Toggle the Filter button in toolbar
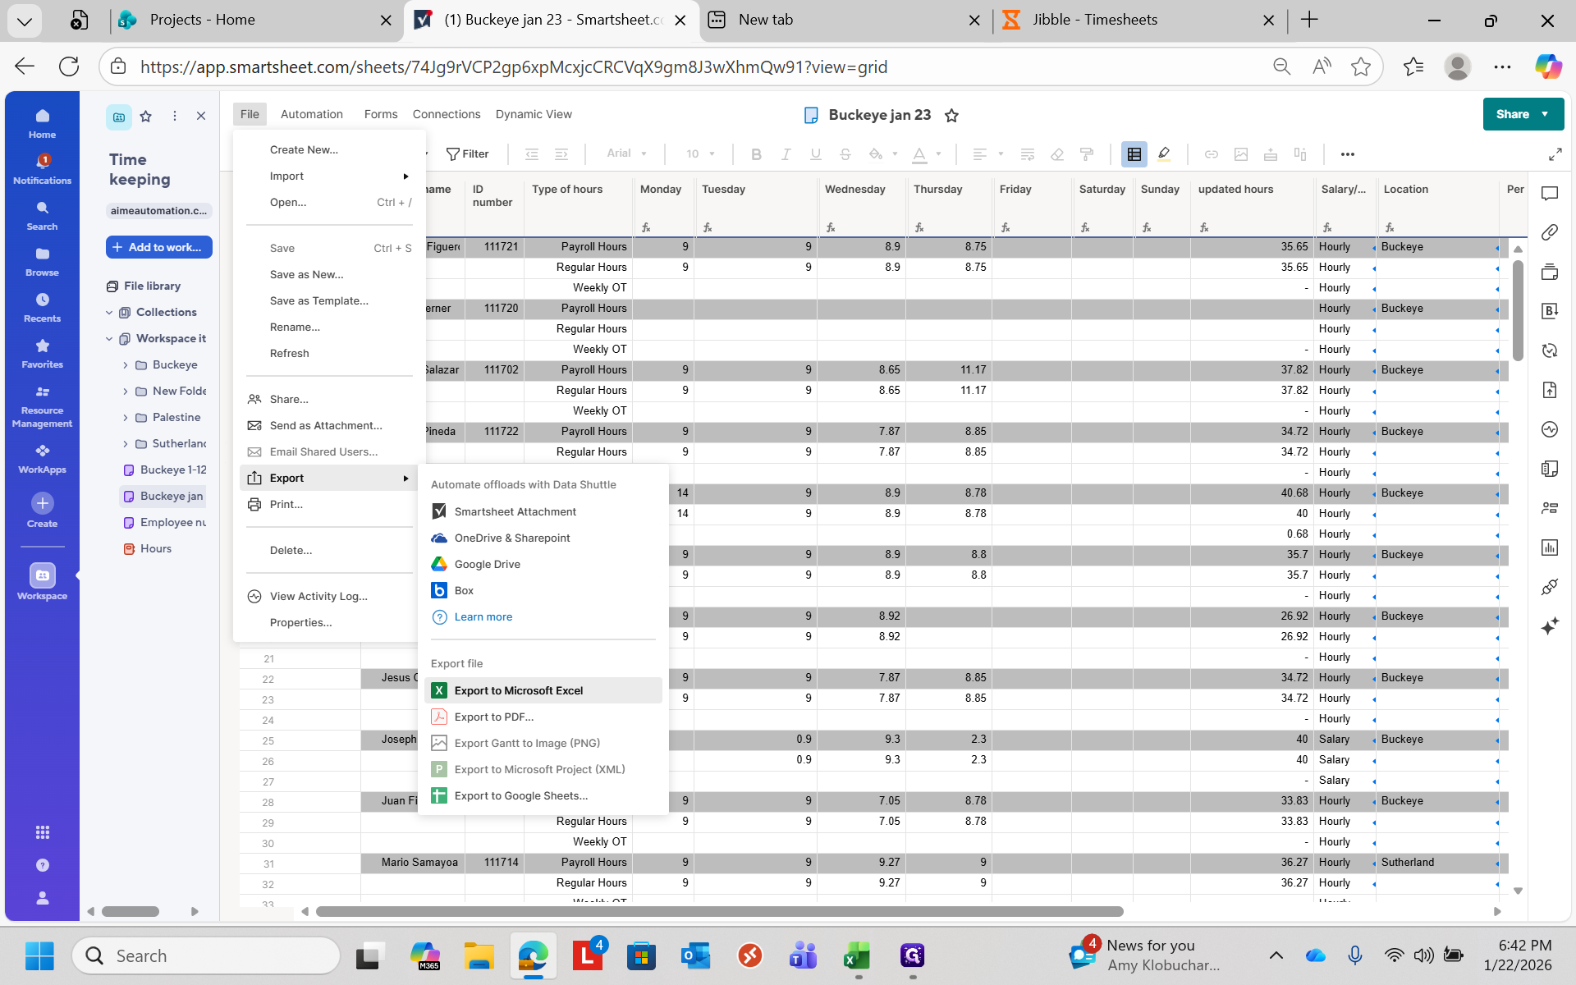The image size is (1576, 985). pyautogui.click(x=467, y=153)
